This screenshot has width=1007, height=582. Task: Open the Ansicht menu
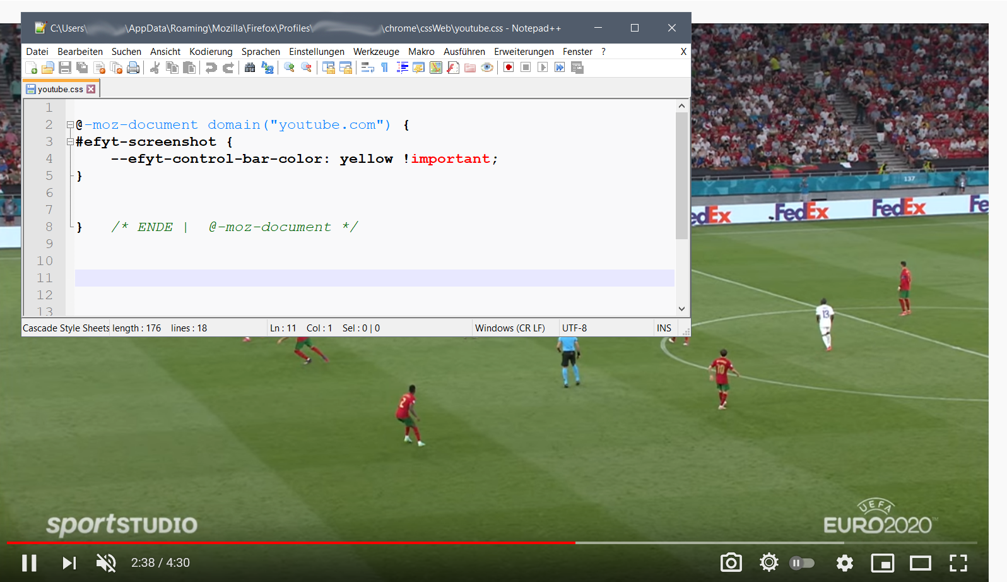click(x=165, y=52)
